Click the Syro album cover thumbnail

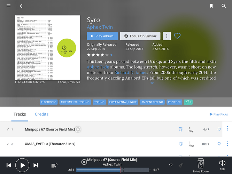tap(48, 48)
